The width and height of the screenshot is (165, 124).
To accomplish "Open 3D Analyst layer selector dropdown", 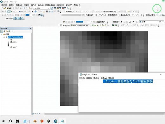I will (90, 25).
